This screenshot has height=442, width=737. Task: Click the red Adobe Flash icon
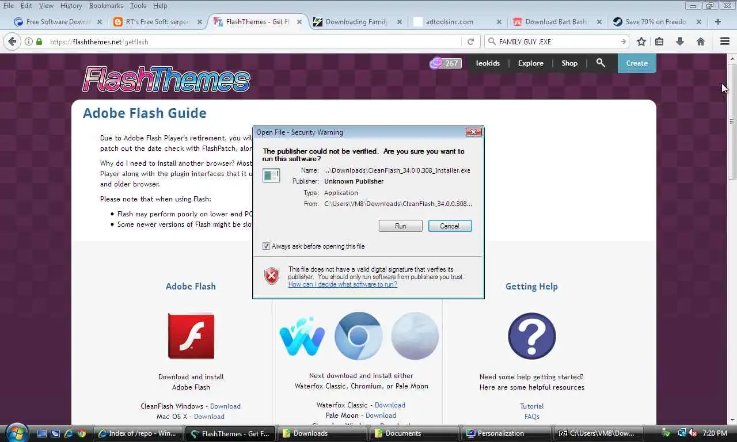coord(191,336)
